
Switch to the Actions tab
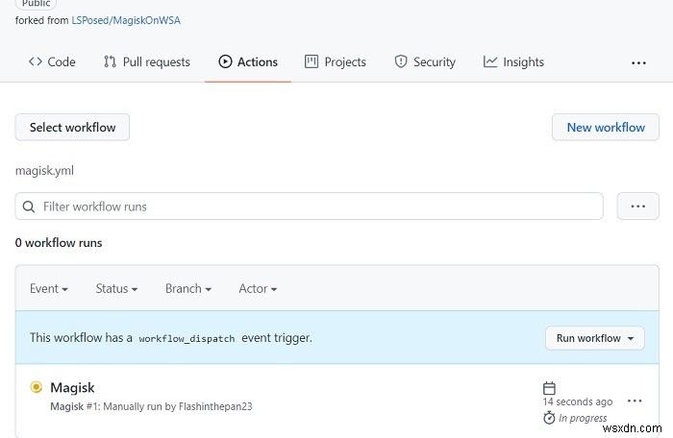(x=248, y=62)
